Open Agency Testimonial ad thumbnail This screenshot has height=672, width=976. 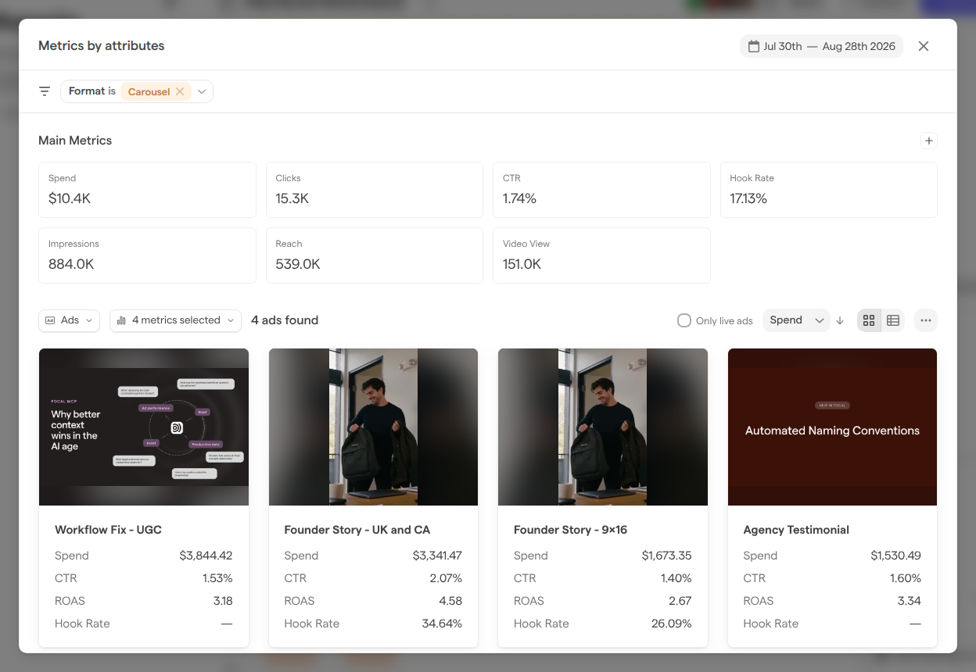[x=832, y=427]
